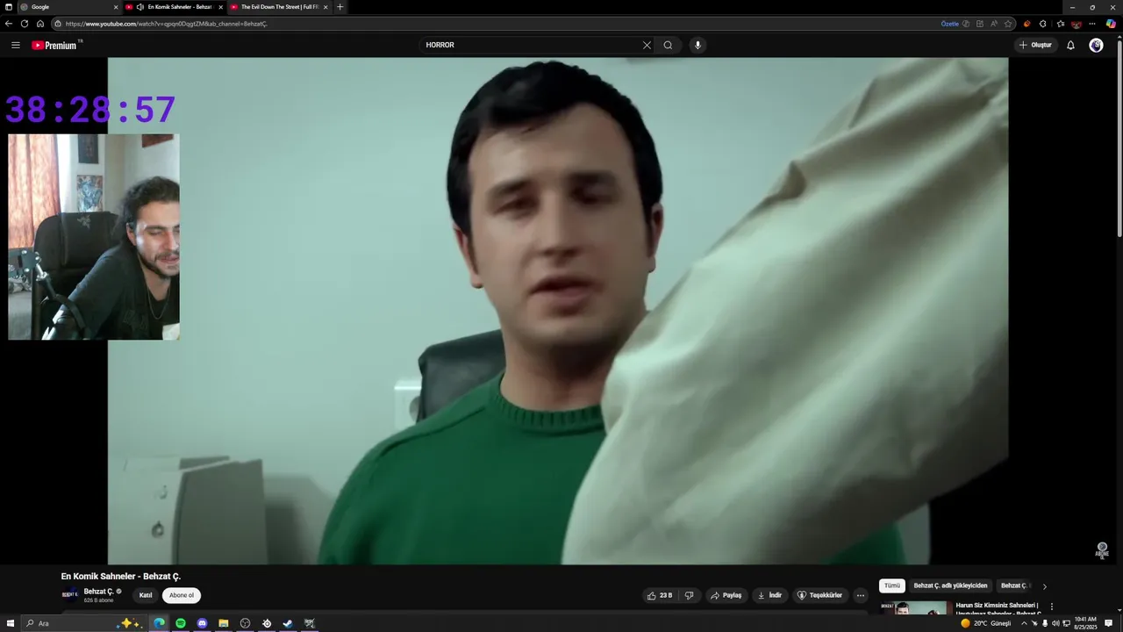Open the YouTube guide hamburger menu
The image size is (1123, 632).
15,45
